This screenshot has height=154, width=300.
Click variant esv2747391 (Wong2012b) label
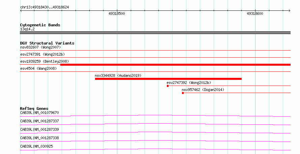coord(42,54)
